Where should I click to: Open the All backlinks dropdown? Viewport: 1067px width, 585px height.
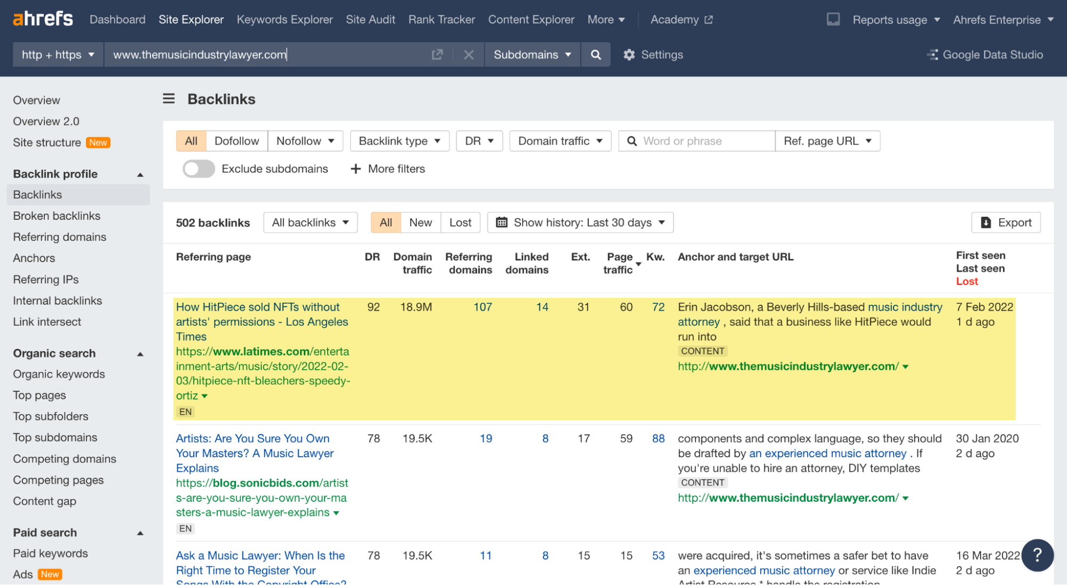pos(310,223)
